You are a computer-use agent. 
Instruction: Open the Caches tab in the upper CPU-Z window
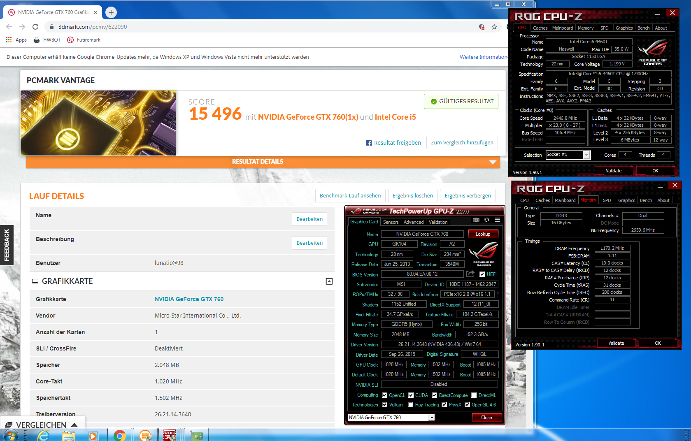point(540,28)
